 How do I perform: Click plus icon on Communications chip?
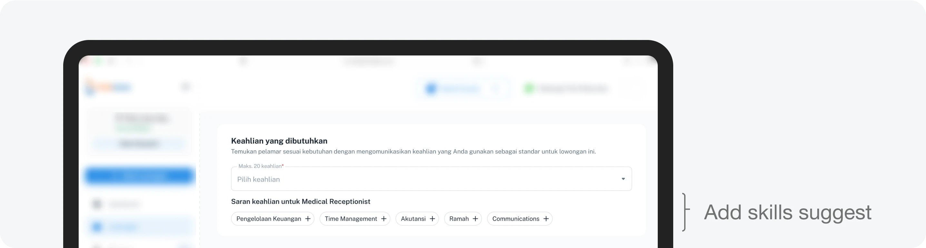pyautogui.click(x=546, y=219)
